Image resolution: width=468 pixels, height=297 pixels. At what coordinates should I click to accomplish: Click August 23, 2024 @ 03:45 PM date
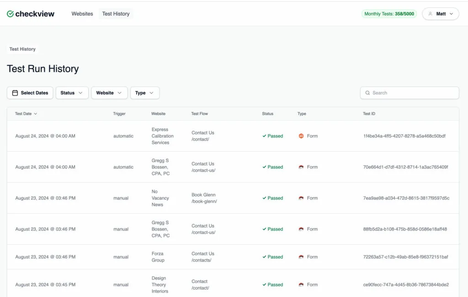pyautogui.click(x=45, y=285)
